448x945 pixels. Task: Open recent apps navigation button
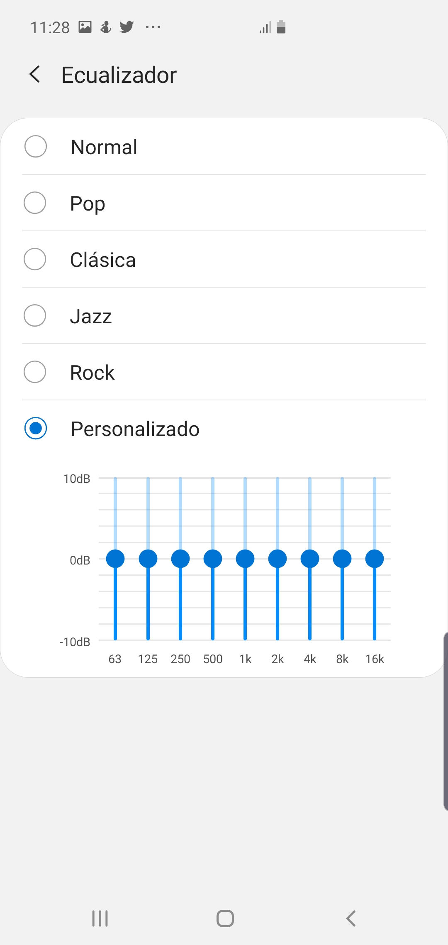pyautogui.click(x=100, y=918)
